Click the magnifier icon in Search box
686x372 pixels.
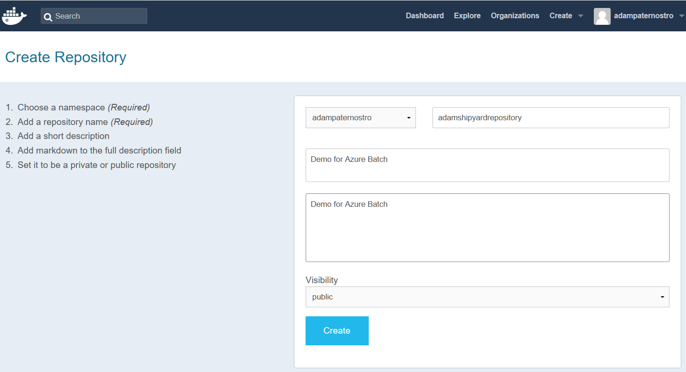coord(48,17)
